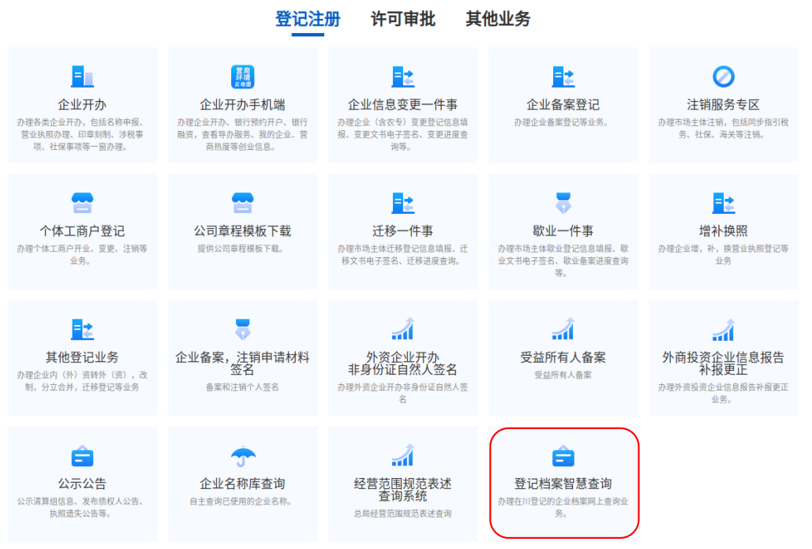The width and height of the screenshot is (812, 549).
Task: Open the 企业备案登记 title link
Action: coord(563,105)
